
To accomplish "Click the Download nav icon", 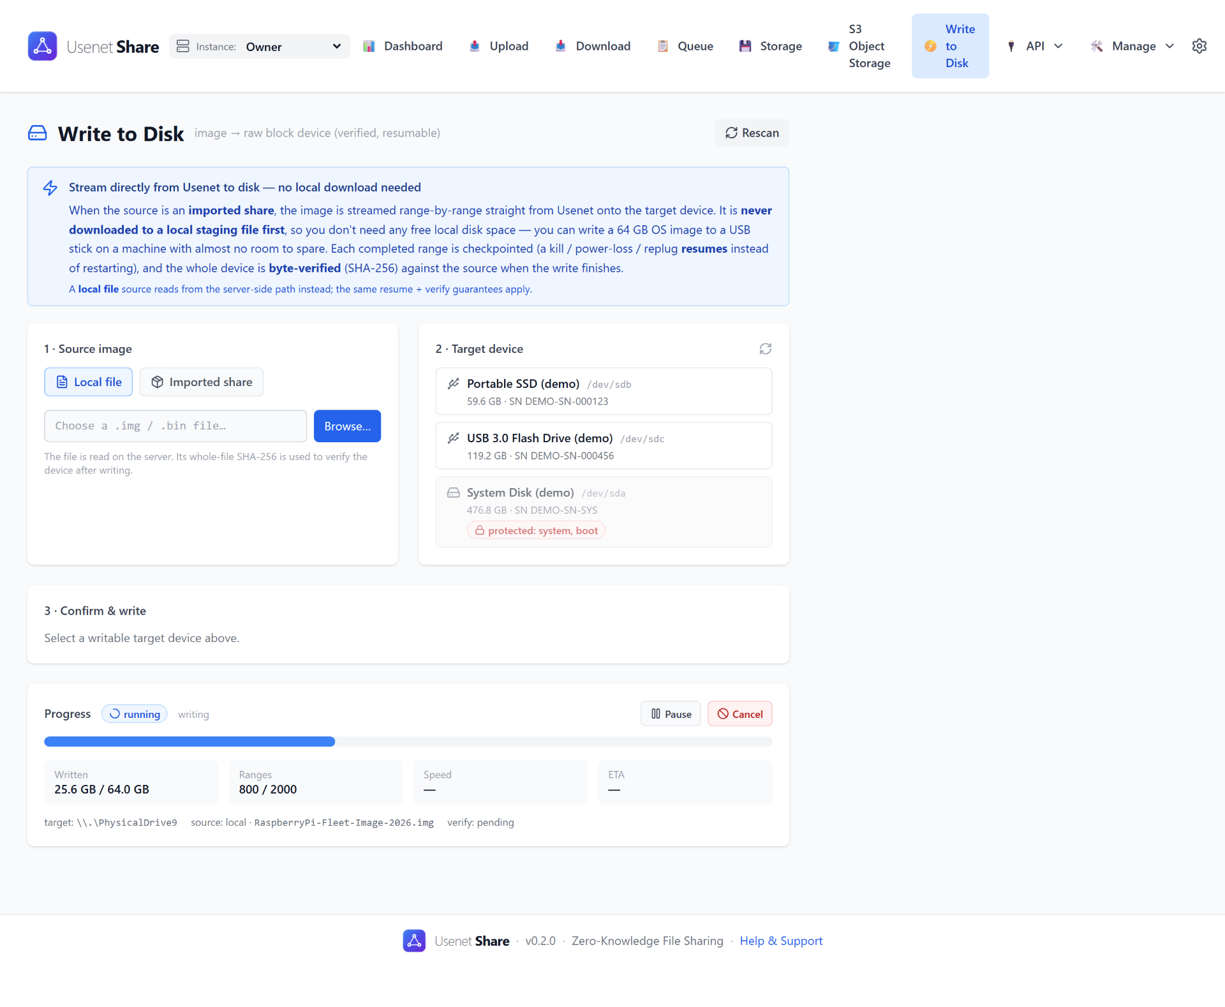I will pyautogui.click(x=561, y=46).
